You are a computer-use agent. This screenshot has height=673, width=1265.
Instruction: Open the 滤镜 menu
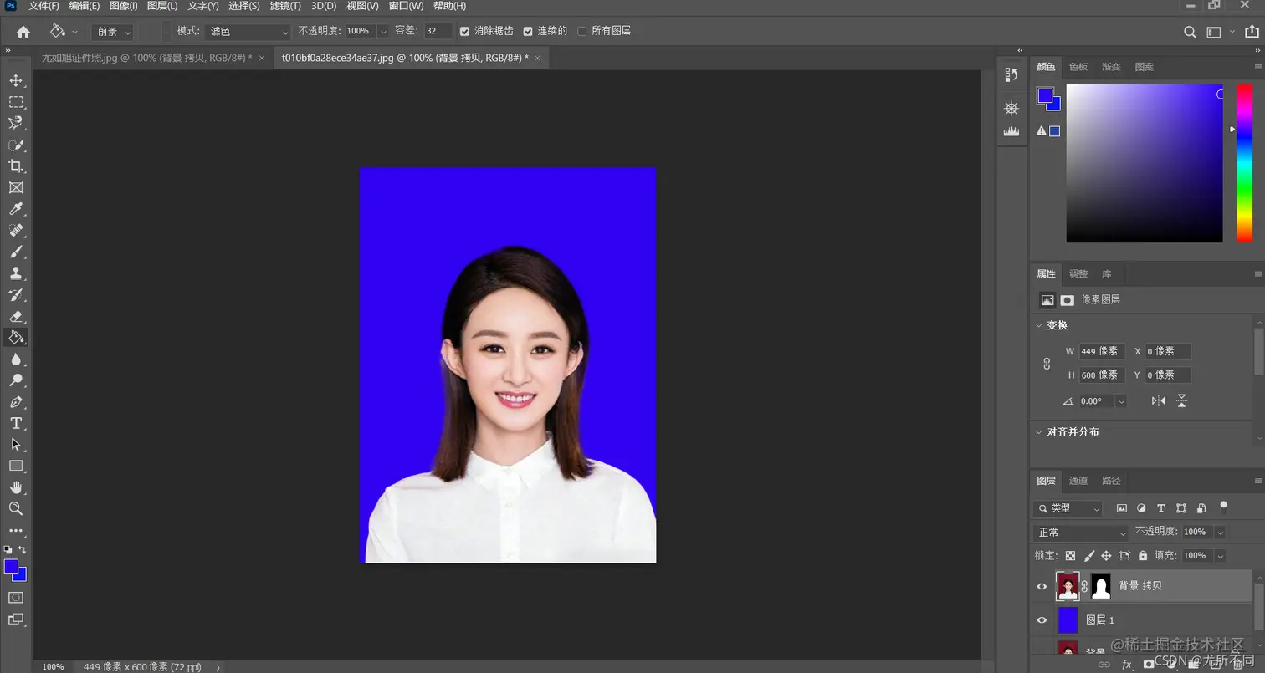click(284, 6)
